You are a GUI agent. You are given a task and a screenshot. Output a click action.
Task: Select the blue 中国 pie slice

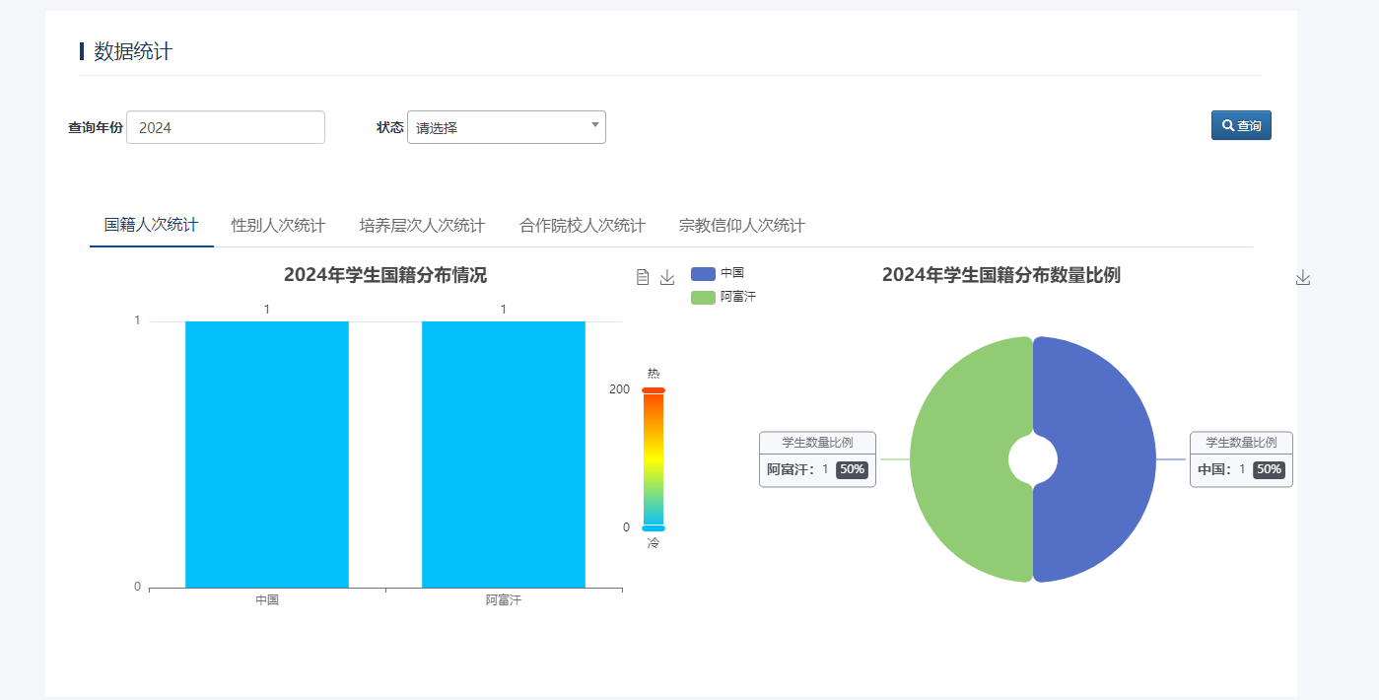[1109, 459]
